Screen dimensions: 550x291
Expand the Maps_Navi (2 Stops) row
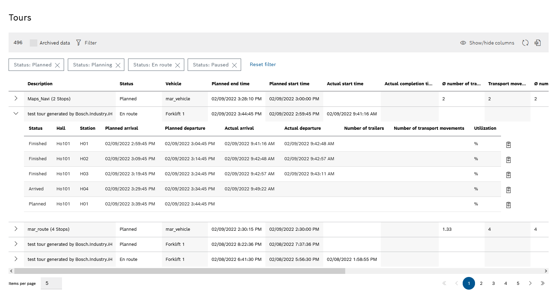point(16,98)
